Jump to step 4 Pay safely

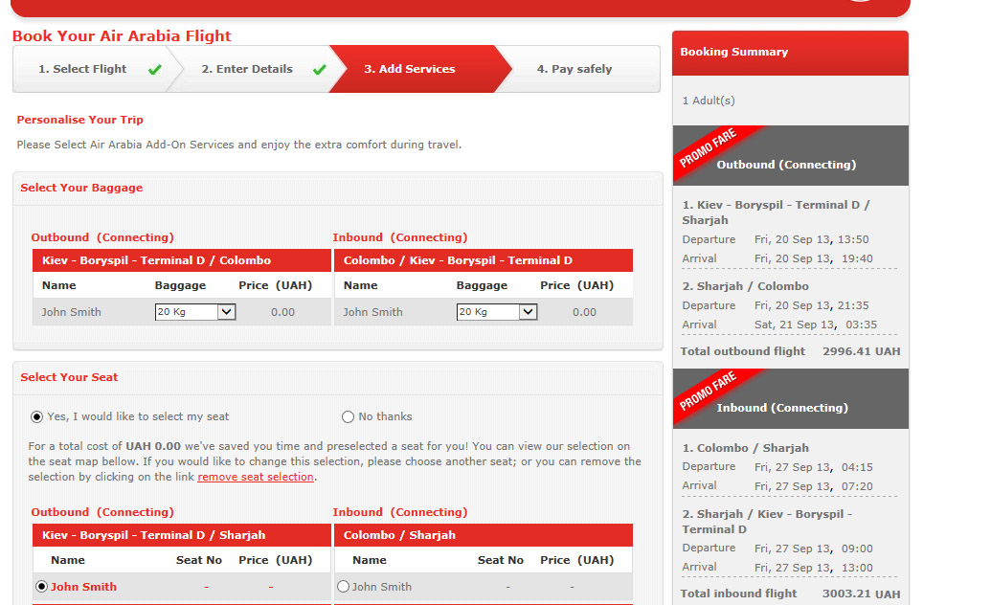pos(574,69)
